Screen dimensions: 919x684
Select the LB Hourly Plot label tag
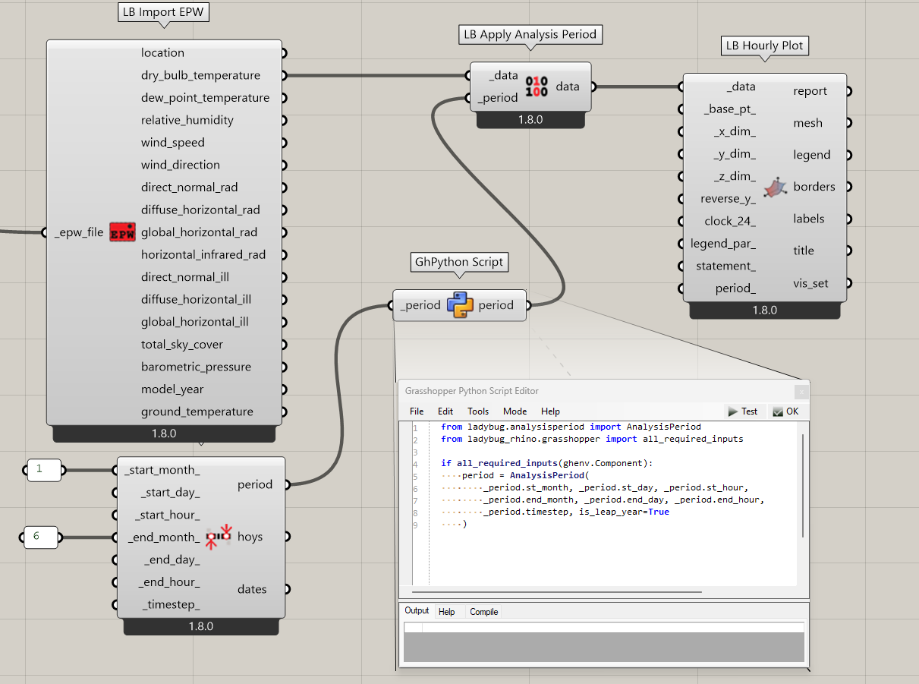(764, 46)
